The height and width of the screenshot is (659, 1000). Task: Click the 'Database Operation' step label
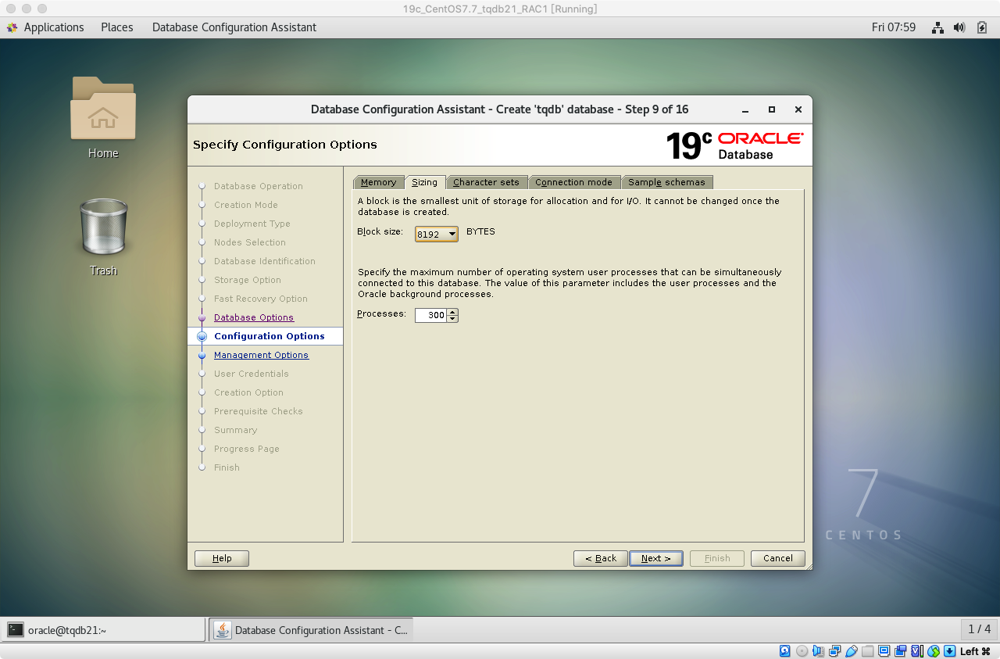point(259,186)
